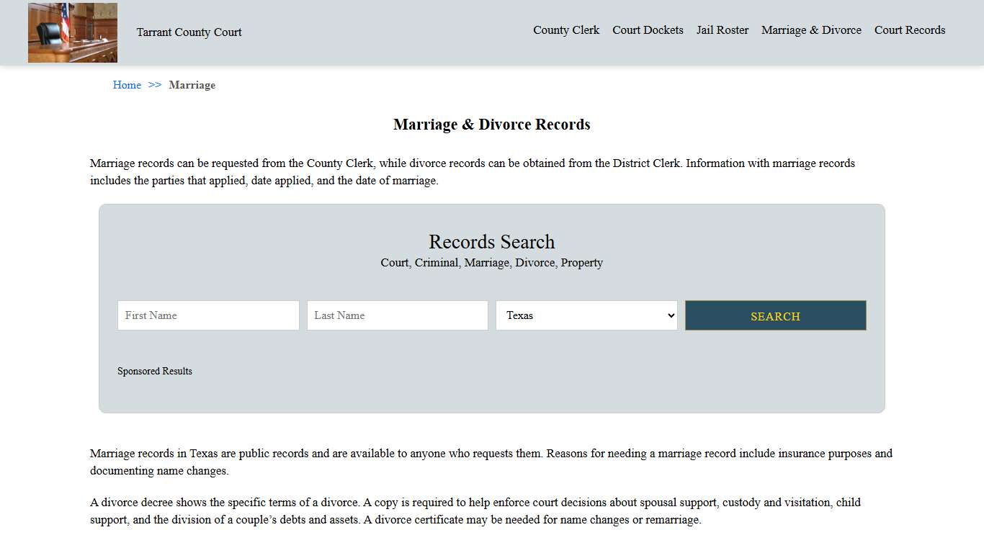This screenshot has height=553, width=984.
Task: Click 'Court, Criminal, Marriage, Divorce, Property' subtitle
Action: pyautogui.click(x=492, y=263)
